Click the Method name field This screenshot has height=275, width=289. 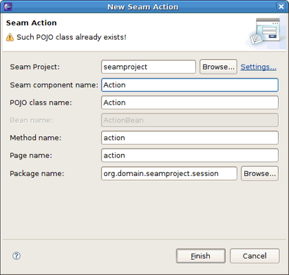pyautogui.click(x=190, y=137)
